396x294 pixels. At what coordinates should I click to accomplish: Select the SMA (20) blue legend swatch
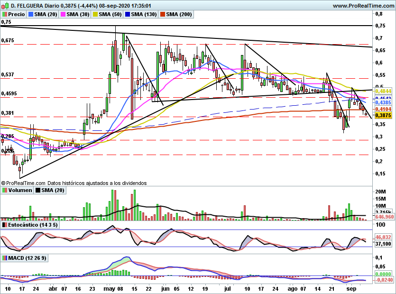click(32, 14)
